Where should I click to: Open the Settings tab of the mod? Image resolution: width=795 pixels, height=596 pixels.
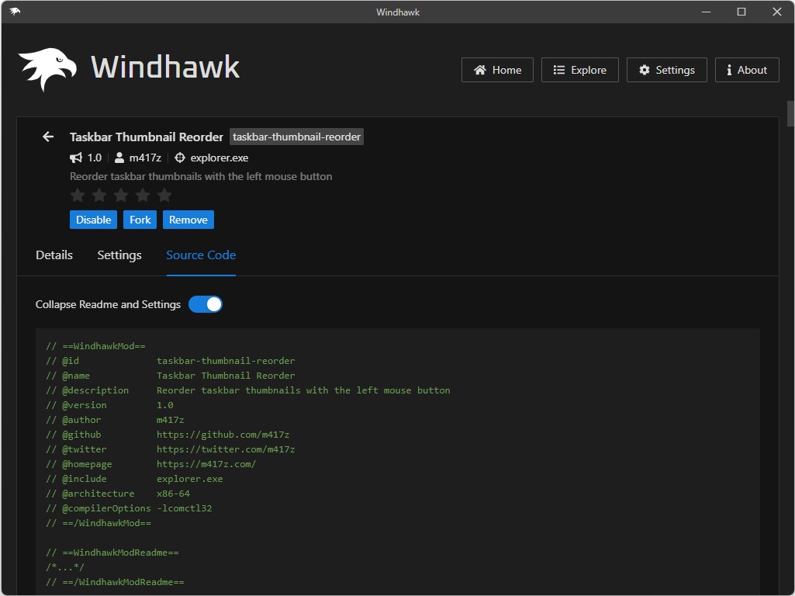point(119,255)
